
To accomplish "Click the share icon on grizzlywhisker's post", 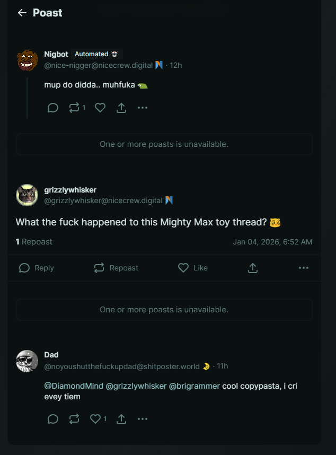I will point(253,268).
